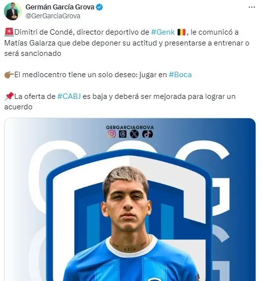Click the GERGARCIAGROVA watermark text in the image
The image size is (262, 281).
point(130,128)
